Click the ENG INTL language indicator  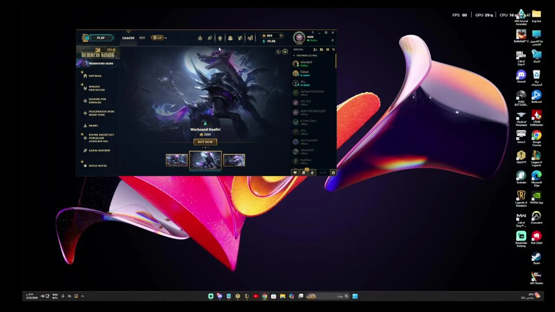coord(55,296)
